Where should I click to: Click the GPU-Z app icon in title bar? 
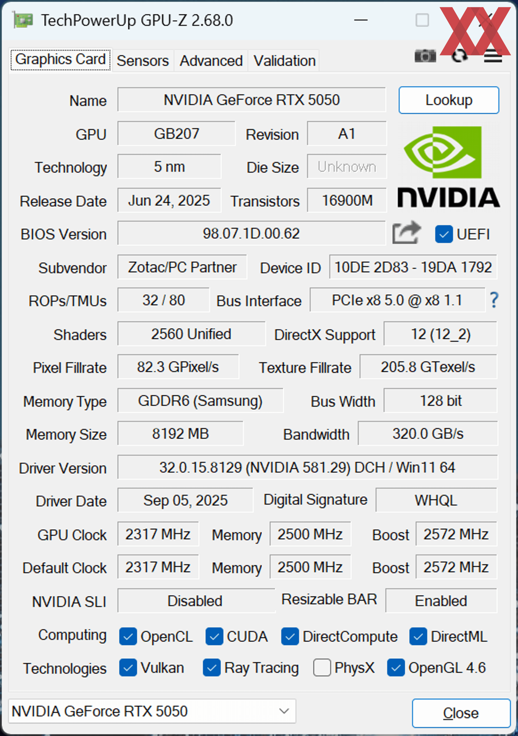[23, 20]
